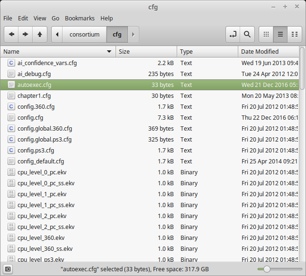Click the config.global.ps3.cfg file icon

pos(11,139)
